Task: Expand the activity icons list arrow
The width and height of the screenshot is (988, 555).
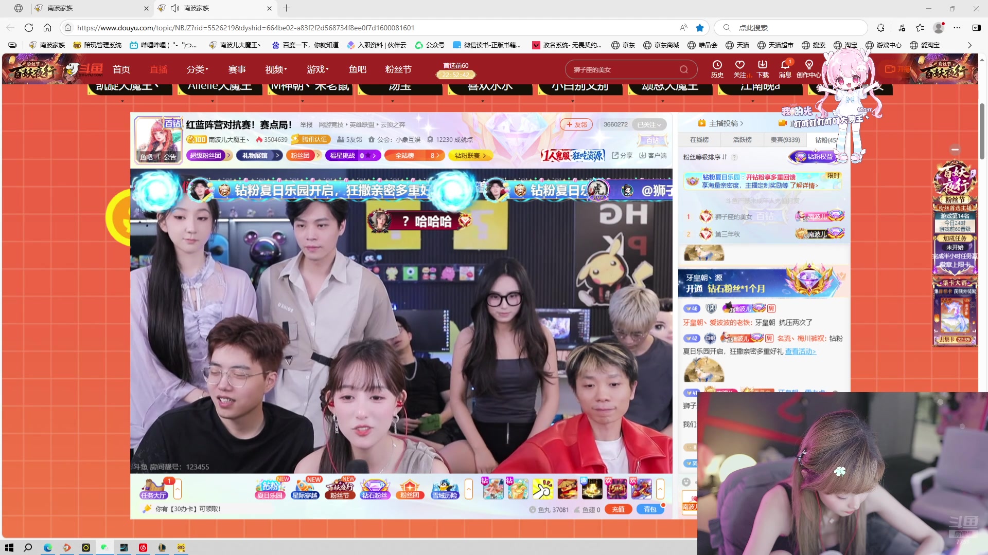Action: pyautogui.click(x=469, y=489)
